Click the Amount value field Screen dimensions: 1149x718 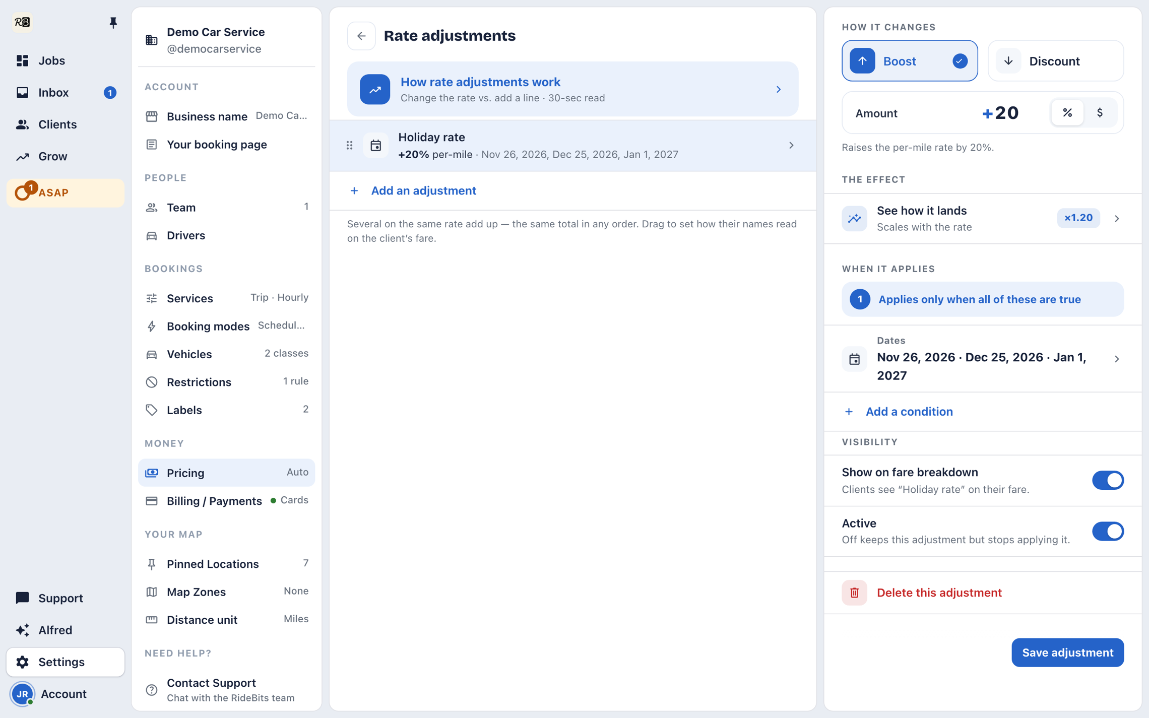[1000, 113]
